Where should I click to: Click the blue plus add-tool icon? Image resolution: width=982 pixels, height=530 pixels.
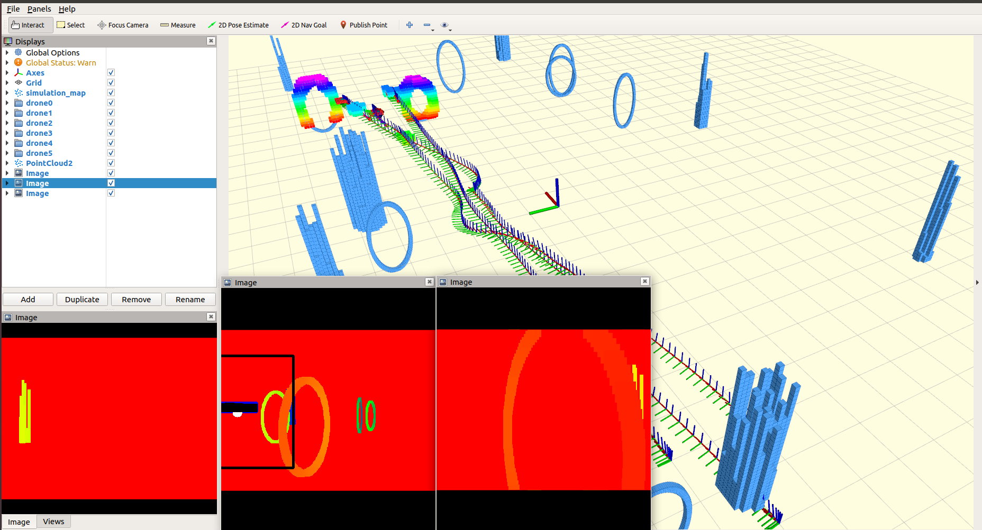point(410,25)
